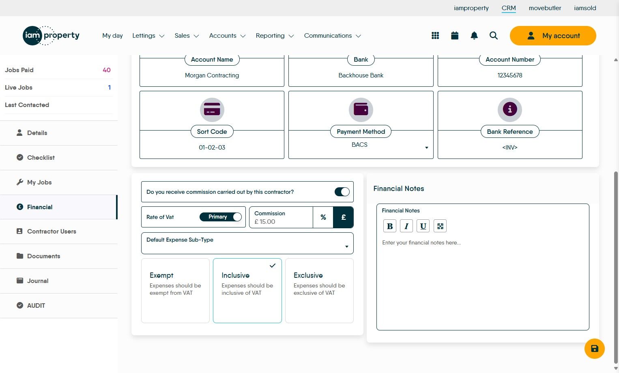The width and height of the screenshot is (619, 373).
Task: Open the calendar icon in header
Action: [455, 36]
